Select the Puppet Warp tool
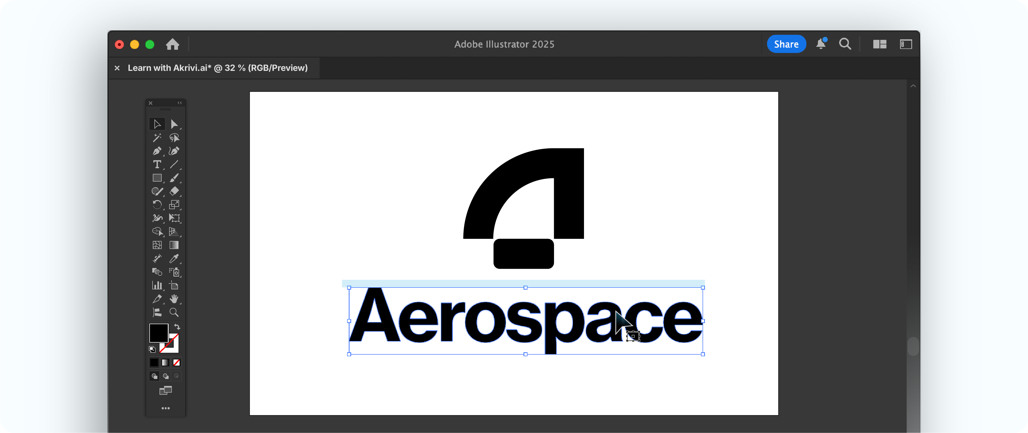 pos(157,218)
